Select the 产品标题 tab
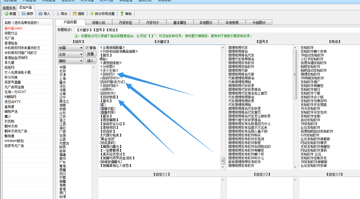This screenshot has width=360, height=199. (x=70, y=22)
